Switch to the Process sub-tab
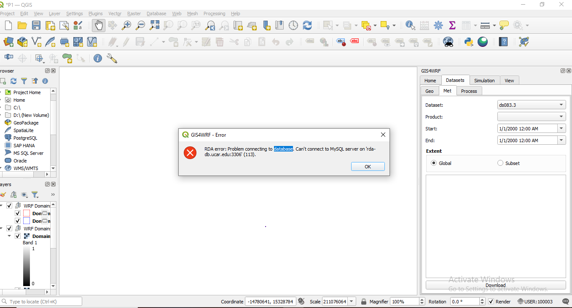This screenshot has height=308, width=572. click(x=469, y=91)
